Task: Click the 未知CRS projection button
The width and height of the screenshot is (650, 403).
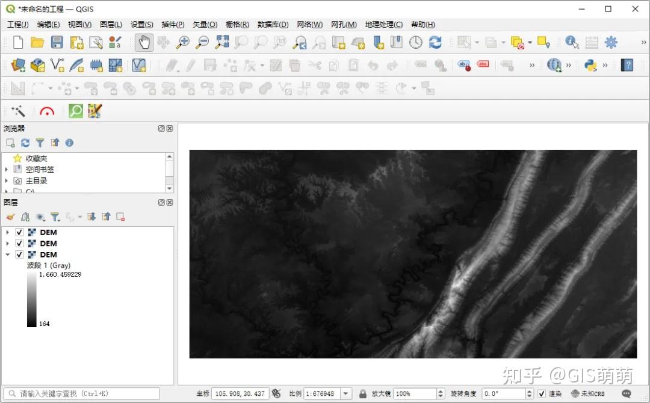Action: coord(588,393)
